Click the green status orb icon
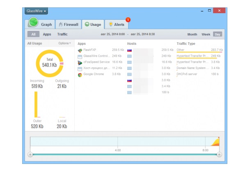The image size is (252, 189). [33, 22]
